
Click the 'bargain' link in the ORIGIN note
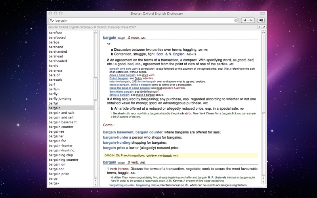(168, 156)
